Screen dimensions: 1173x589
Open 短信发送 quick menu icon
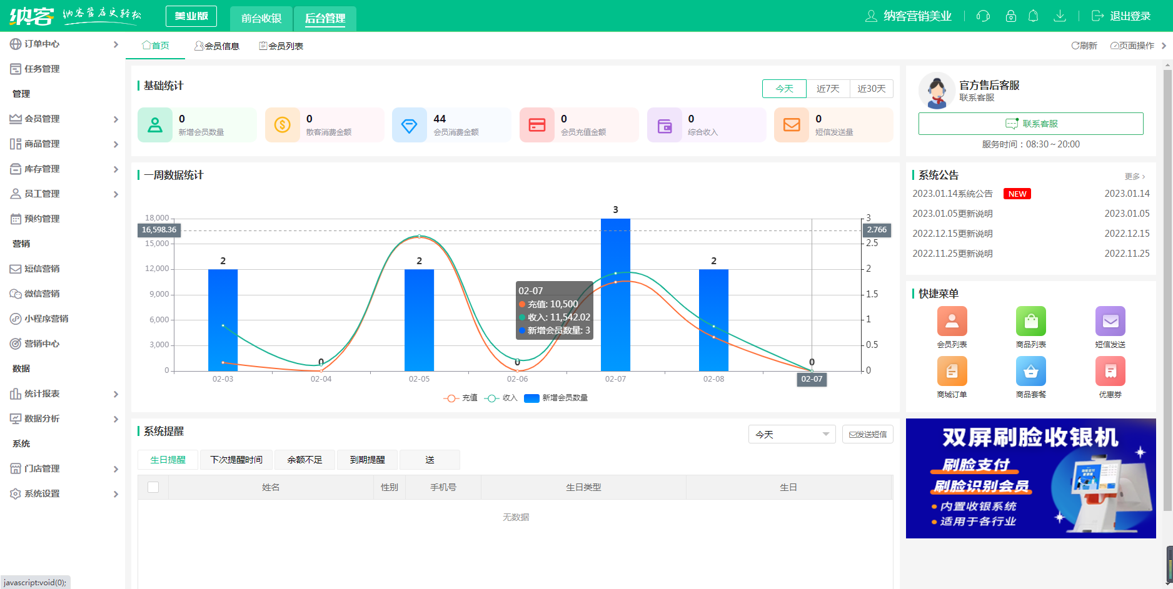click(1110, 322)
